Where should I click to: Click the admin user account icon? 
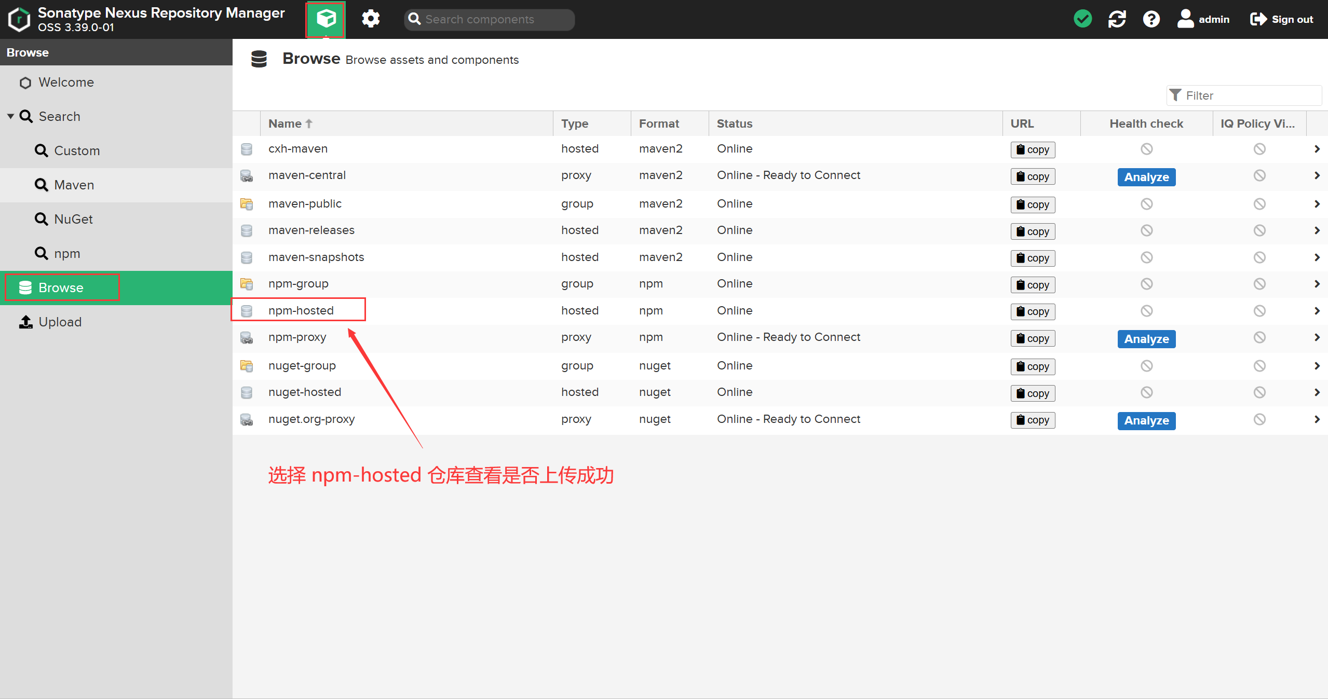(x=1185, y=19)
